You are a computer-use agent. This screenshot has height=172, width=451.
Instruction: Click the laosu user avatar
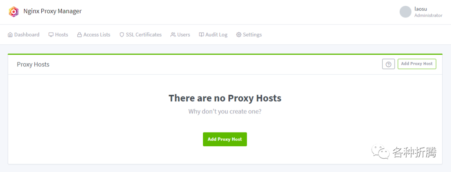405,12
